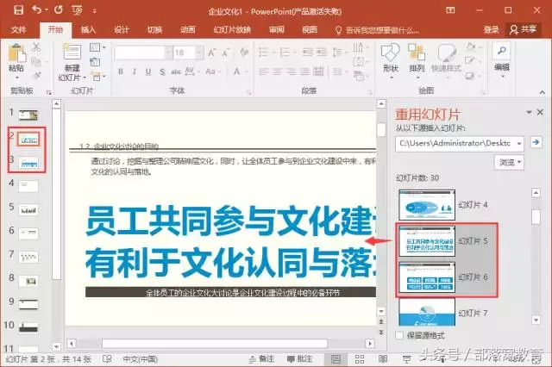The height and width of the screenshot is (367, 552).
Task: Open the Quick Access Toolbar customize arrow
Action: point(94,11)
